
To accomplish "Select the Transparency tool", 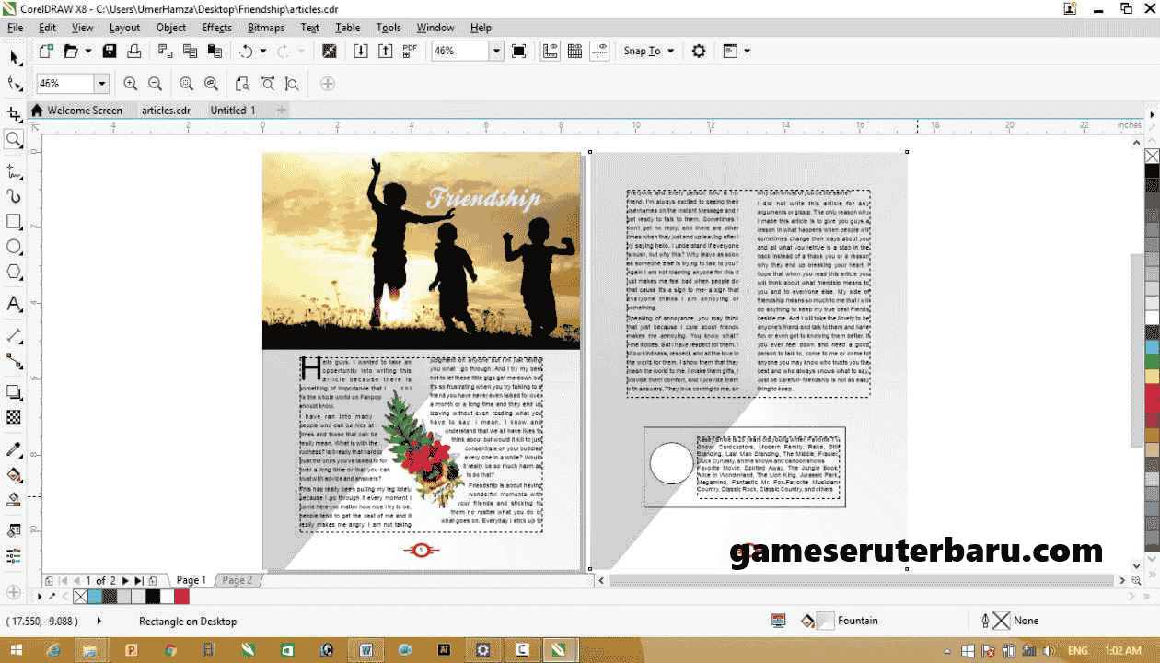I will pyautogui.click(x=14, y=417).
